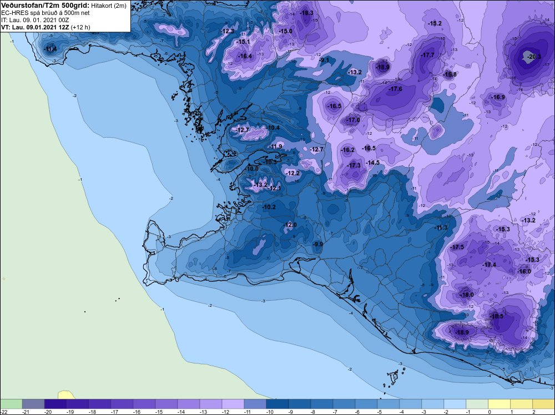Click the -17.7 temperature label
The image size is (555, 415).
[x=427, y=55]
